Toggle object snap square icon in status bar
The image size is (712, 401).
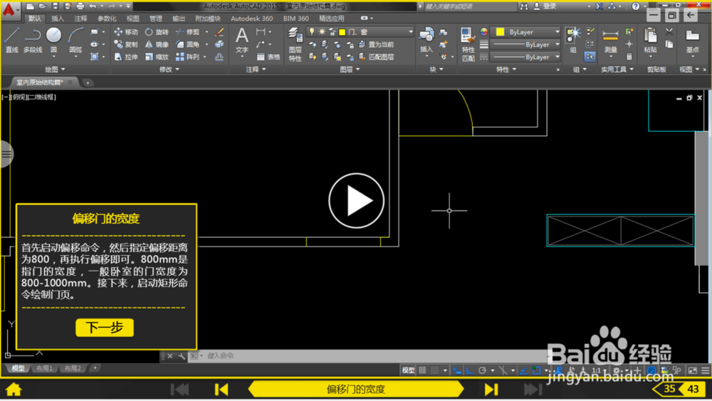pyautogui.click(x=536, y=370)
